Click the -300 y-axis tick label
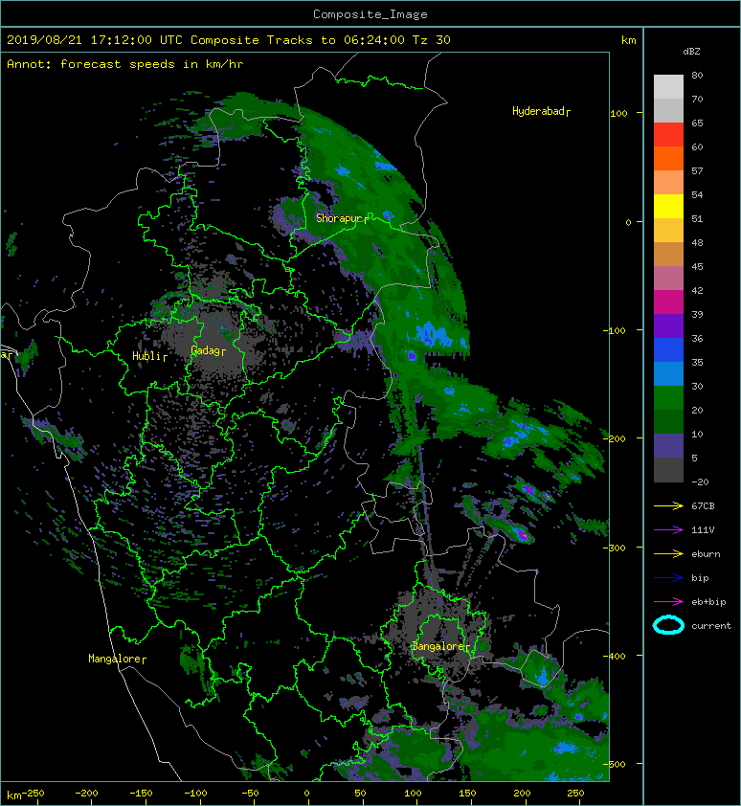The width and height of the screenshot is (741, 806). tap(615, 548)
